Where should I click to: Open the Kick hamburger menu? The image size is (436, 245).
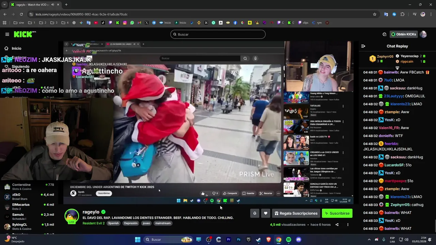tap(7, 34)
